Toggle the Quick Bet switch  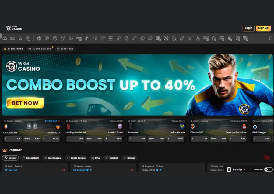click(269, 169)
